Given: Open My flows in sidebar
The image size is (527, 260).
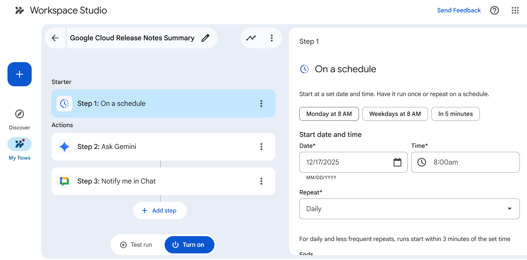Looking at the screenshot, I should pos(20,144).
